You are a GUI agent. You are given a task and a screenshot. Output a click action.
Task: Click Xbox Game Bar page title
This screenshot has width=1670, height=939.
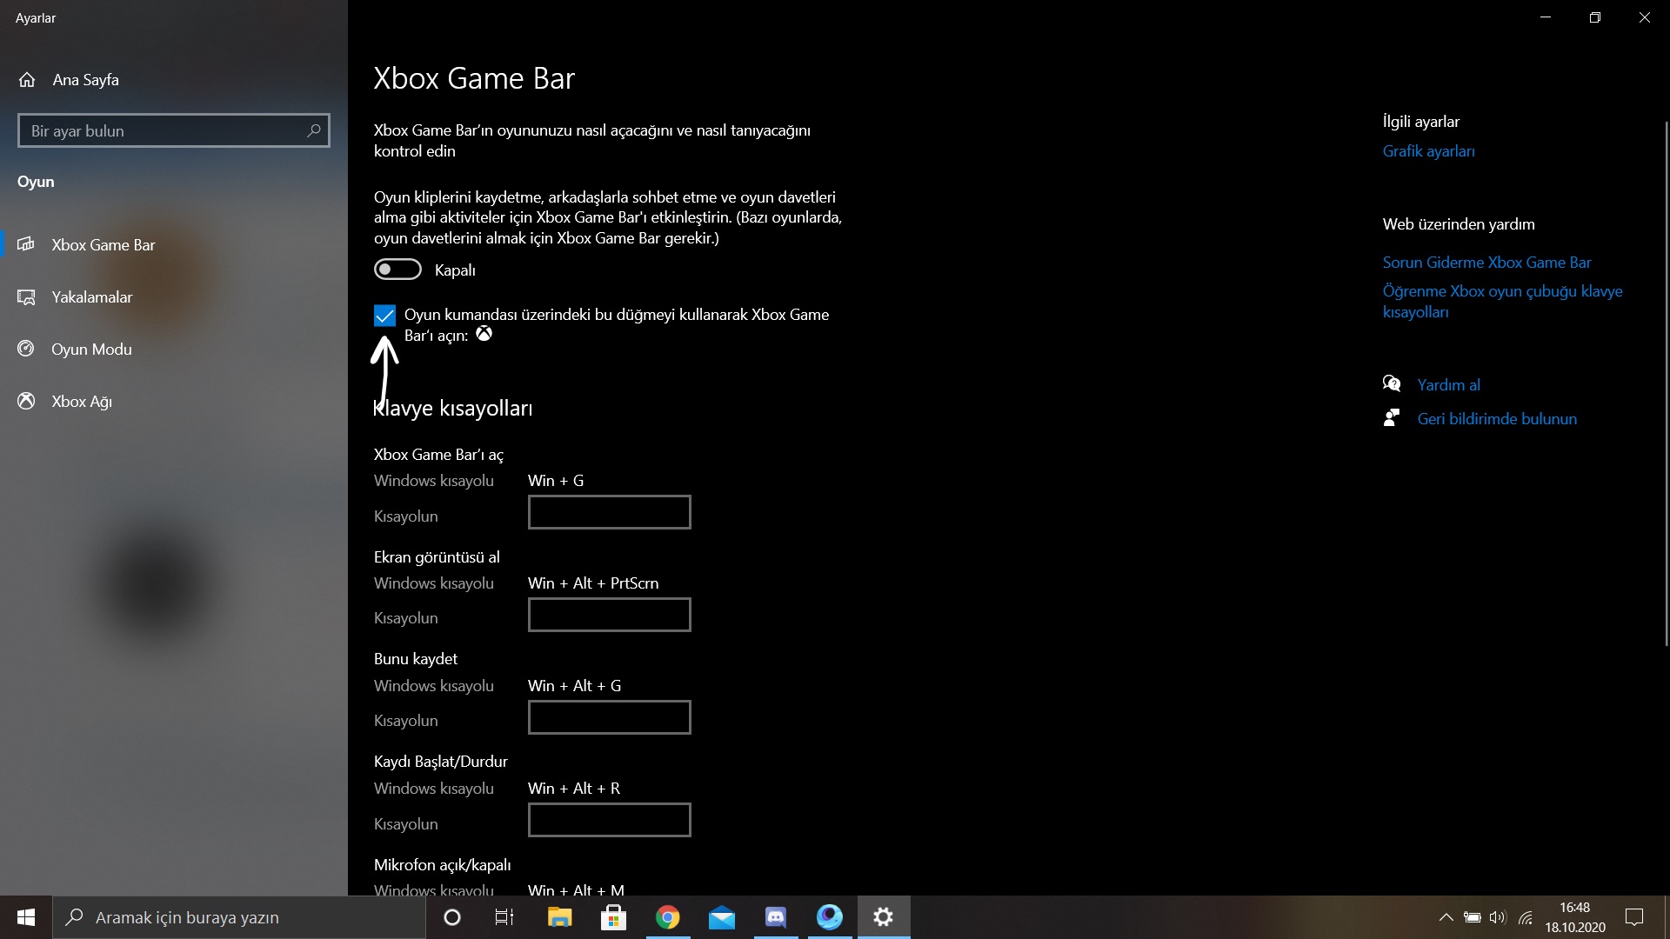point(474,78)
